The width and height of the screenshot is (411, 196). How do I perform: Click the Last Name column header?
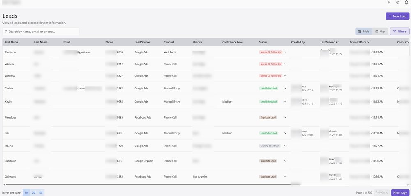(41, 42)
